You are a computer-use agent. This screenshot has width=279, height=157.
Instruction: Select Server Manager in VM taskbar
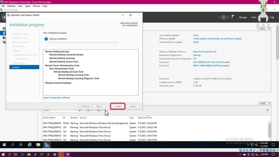tap(47, 145)
